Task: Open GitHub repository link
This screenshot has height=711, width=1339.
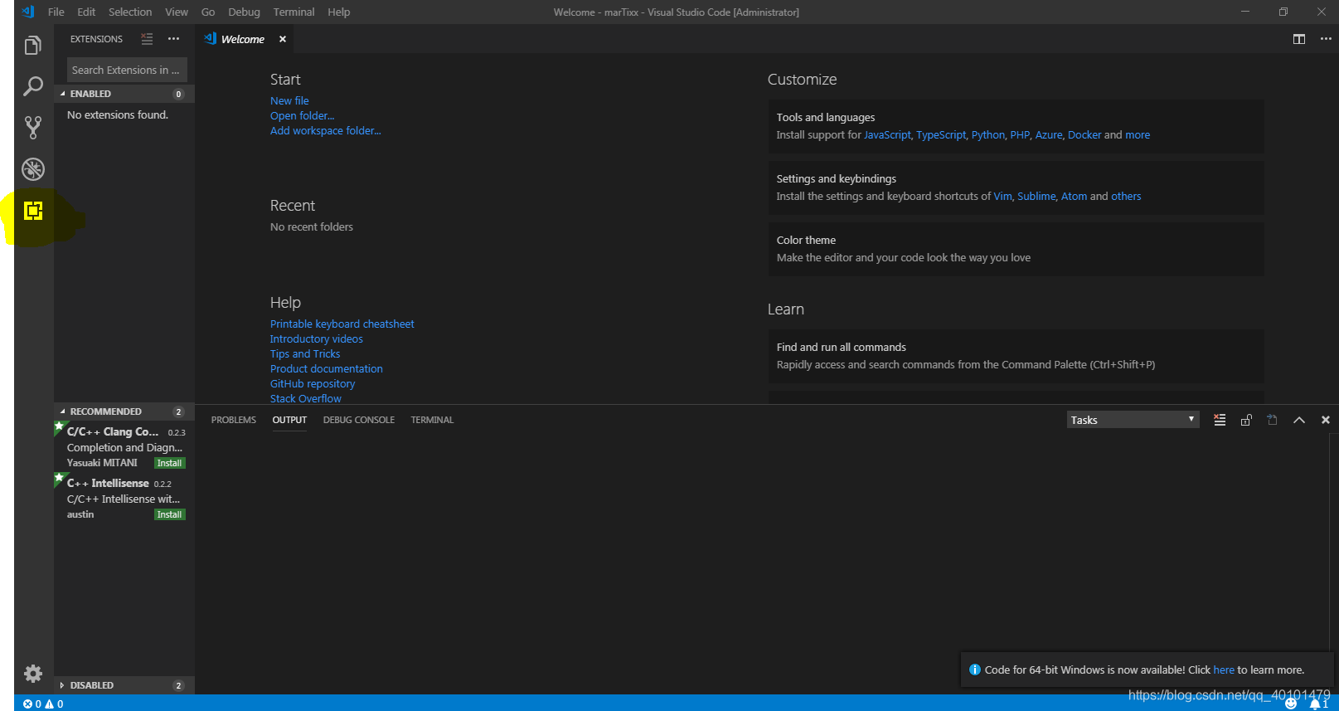Action: (313, 383)
